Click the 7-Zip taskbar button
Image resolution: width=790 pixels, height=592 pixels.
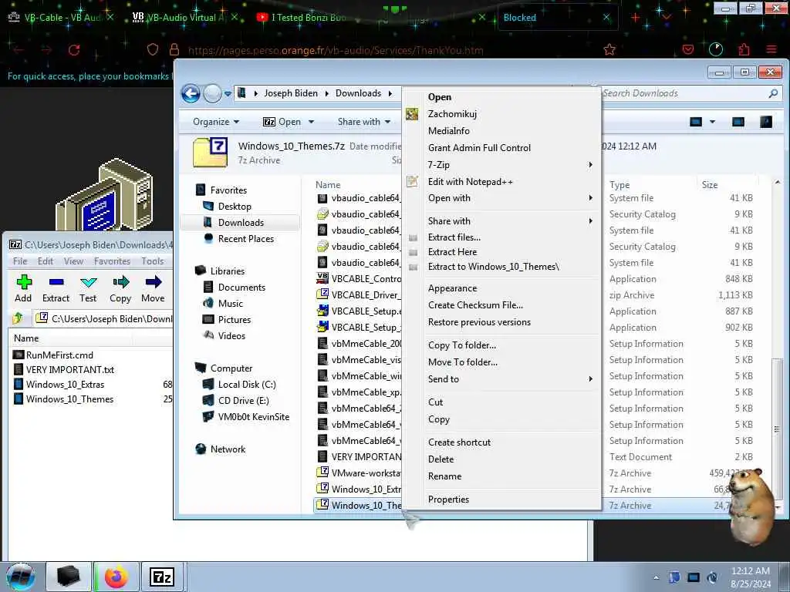162,577
